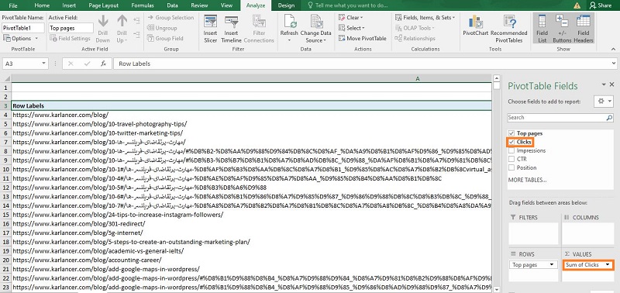Viewport: 620px width, 293px height.
Task: Open the Clear dropdown
Action: [x=351, y=17]
